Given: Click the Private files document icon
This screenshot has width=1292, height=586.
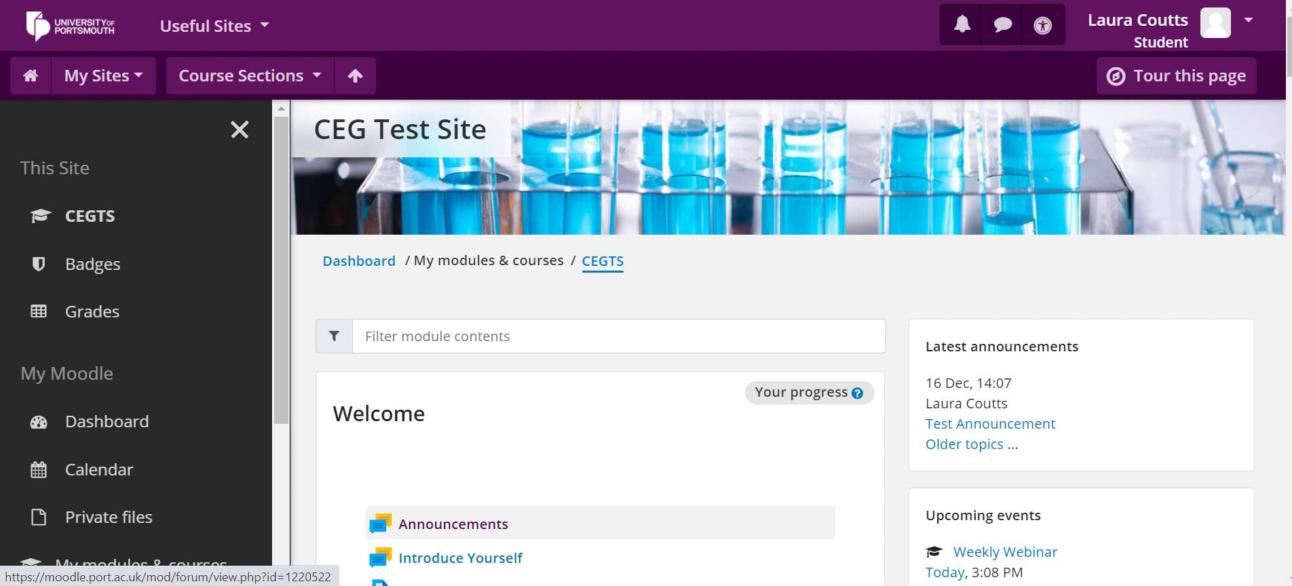Looking at the screenshot, I should click(39, 517).
